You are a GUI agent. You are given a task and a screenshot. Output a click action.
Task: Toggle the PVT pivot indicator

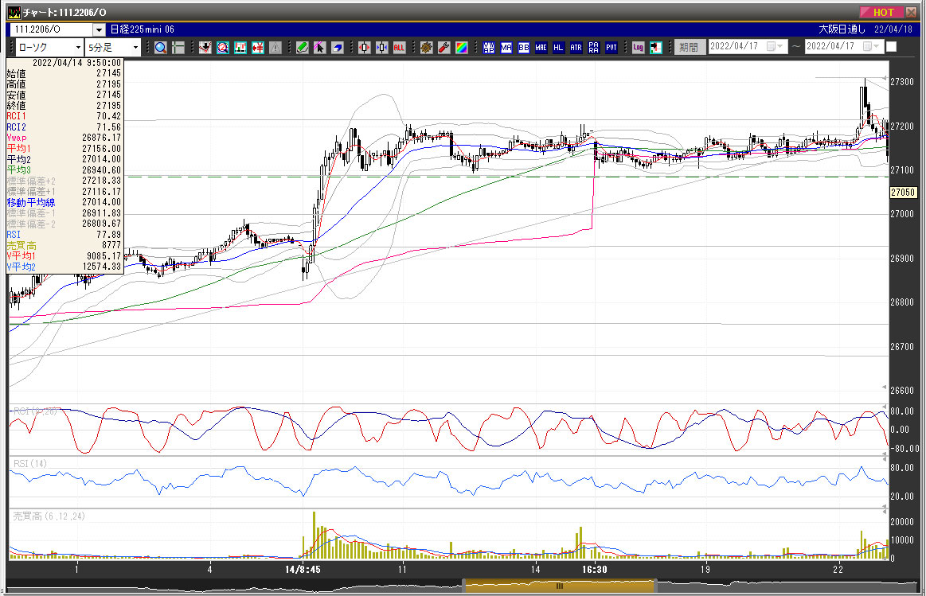tap(611, 48)
